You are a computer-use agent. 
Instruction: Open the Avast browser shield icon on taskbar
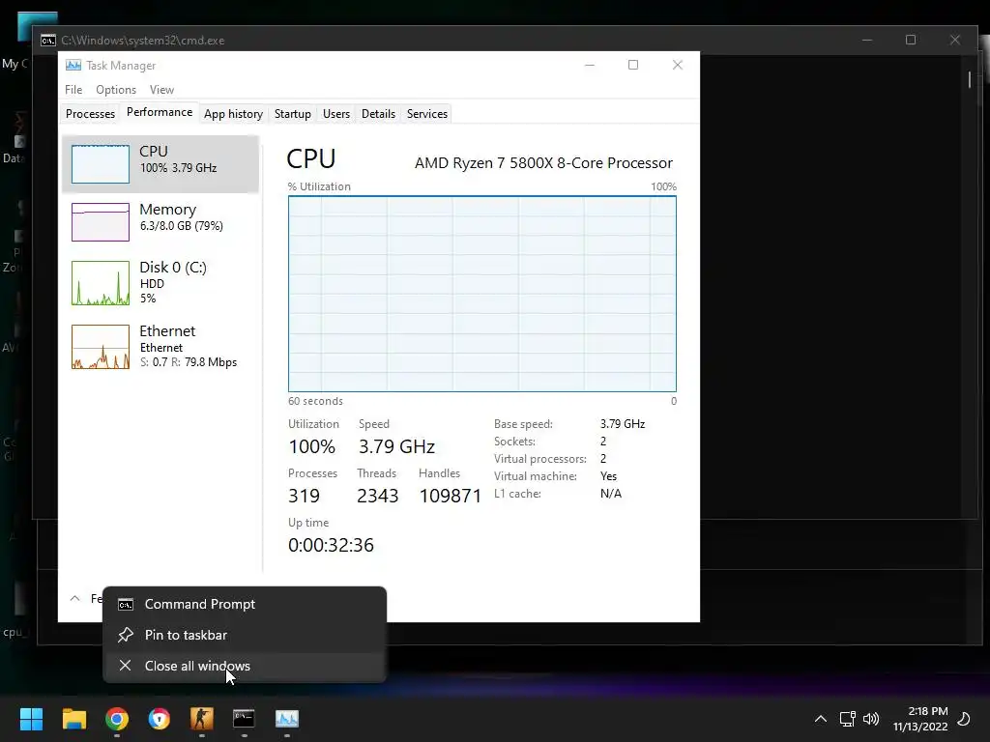tap(160, 719)
